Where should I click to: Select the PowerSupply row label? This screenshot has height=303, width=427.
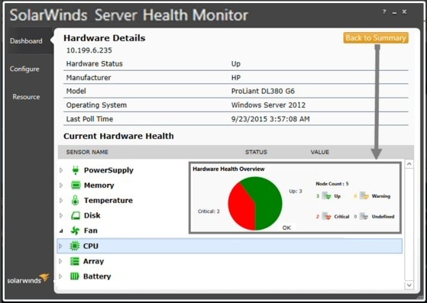(108, 170)
